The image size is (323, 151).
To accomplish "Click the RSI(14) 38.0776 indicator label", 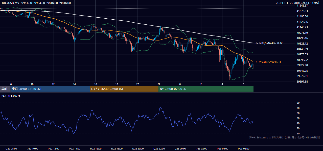I will (11, 96).
